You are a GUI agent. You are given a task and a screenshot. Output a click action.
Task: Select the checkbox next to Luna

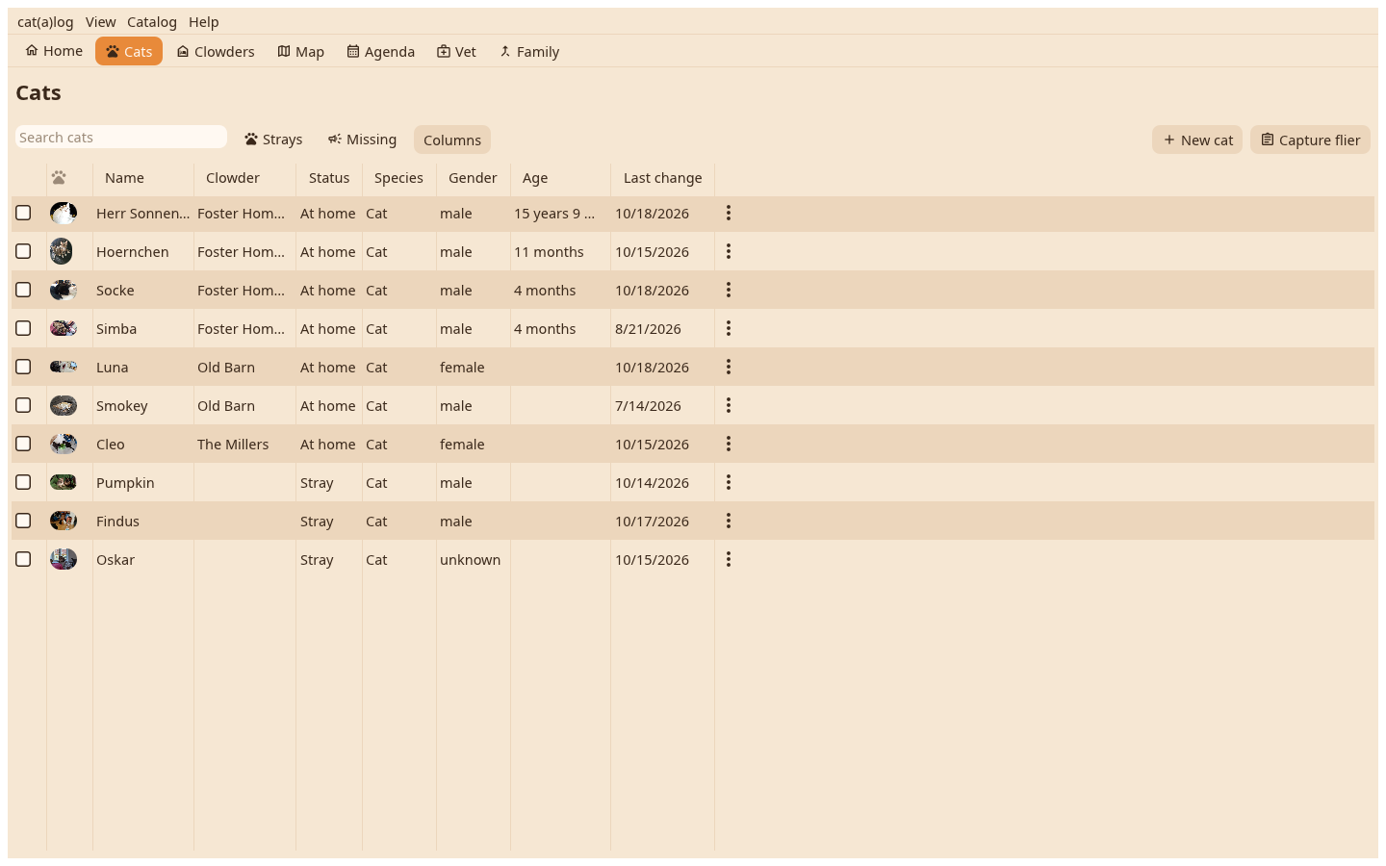tap(23, 367)
